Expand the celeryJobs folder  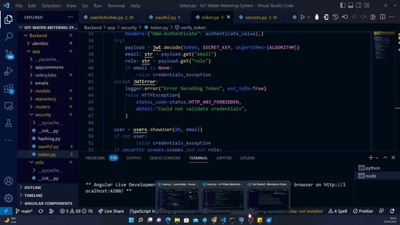(x=46, y=75)
